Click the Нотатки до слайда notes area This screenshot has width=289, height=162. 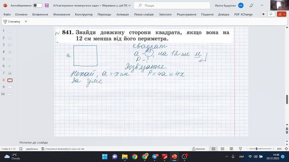33,142
